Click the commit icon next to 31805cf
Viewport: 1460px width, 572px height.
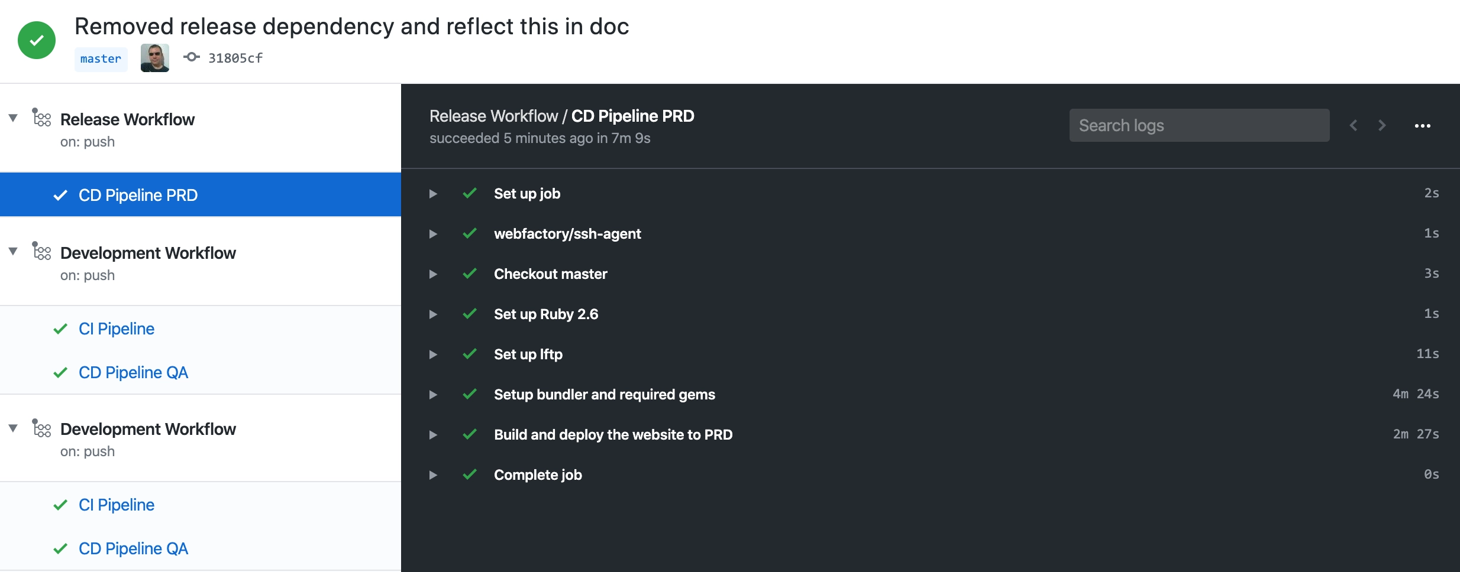point(192,57)
